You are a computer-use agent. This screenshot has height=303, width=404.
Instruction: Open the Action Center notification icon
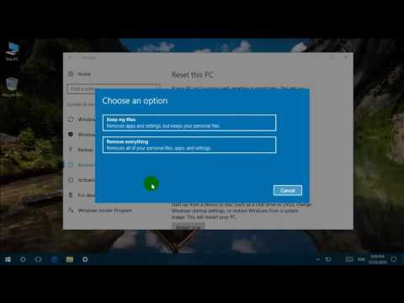click(394, 259)
